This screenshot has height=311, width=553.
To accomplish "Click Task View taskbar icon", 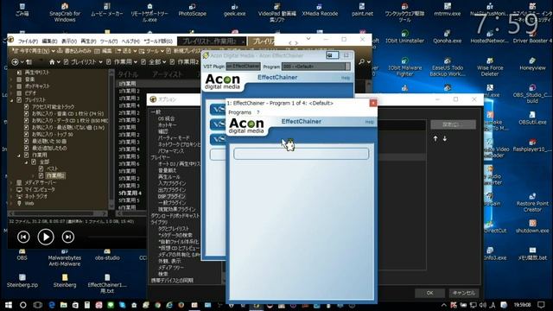I will (x=37, y=305).
